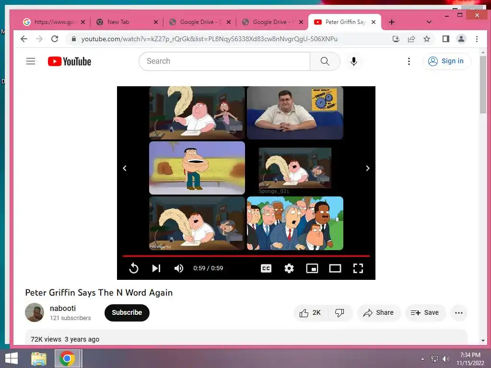Install YouTube app from address bar icon

pyautogui.click(x=396, y=39)
